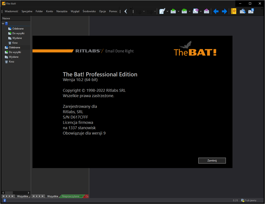Click the Nazwa column header
Viewport: 265px width, 204px height.
(x=16, y=18)
